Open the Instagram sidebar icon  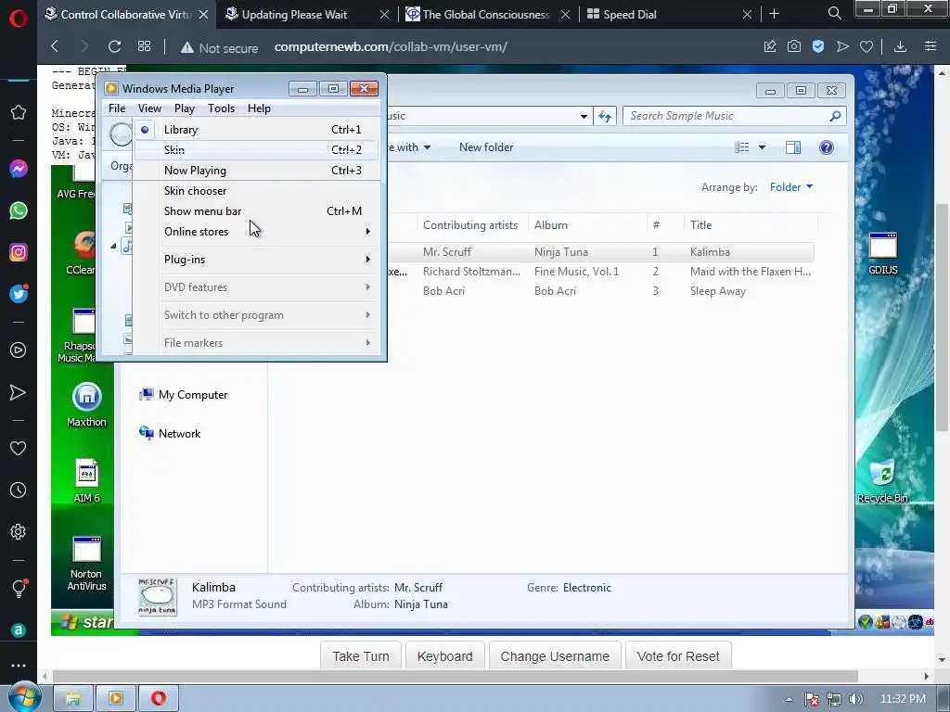tap(19, 252)
